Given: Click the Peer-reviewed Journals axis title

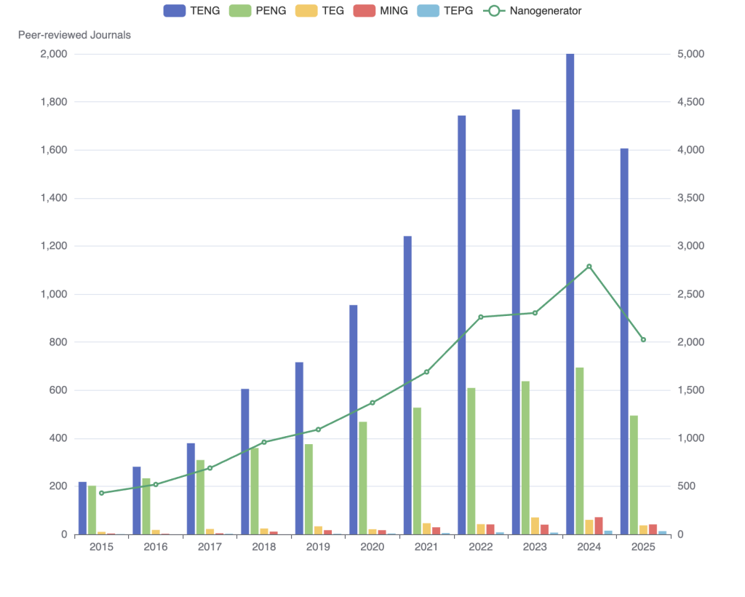Looking at the screenshot, I should coord(74,35).
